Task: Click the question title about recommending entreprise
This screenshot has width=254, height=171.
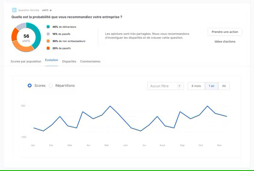Action: [x=67, y=17]
